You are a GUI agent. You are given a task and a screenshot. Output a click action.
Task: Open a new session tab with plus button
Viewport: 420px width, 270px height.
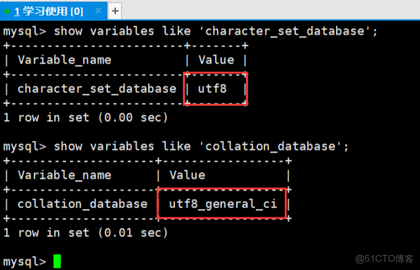point(116,10)
